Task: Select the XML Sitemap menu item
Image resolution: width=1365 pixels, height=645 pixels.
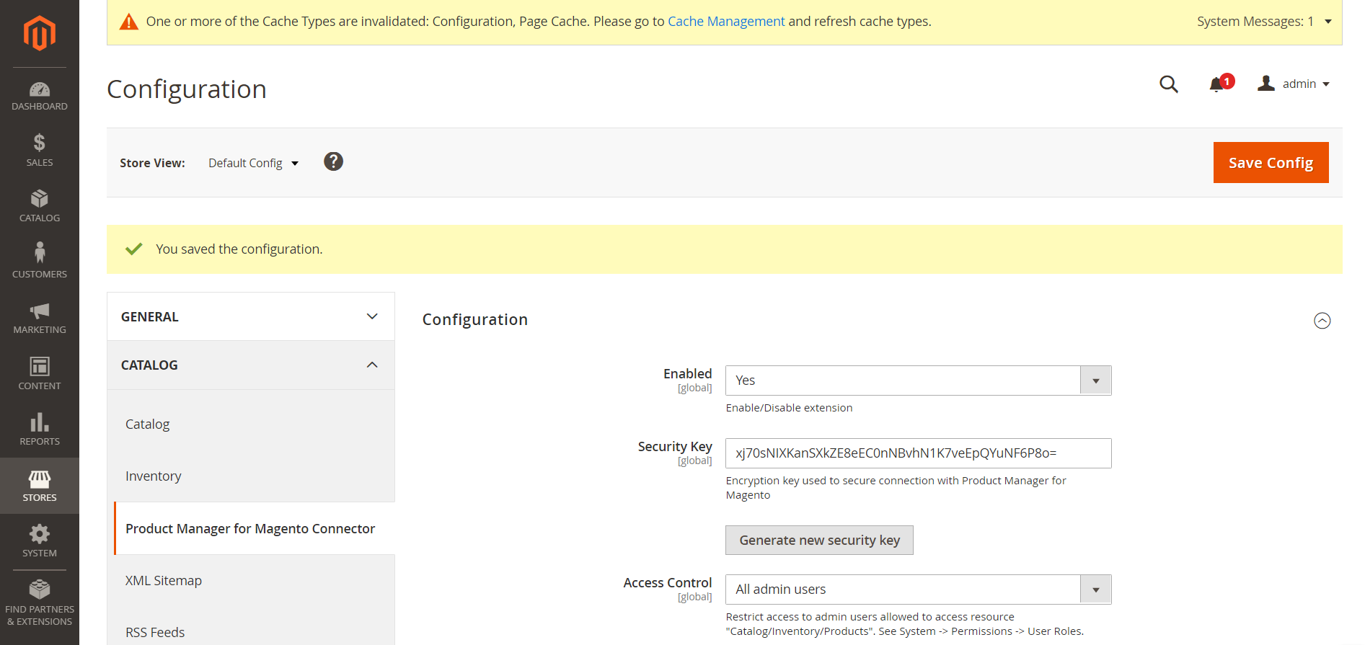Action: (x=164, y=581)
